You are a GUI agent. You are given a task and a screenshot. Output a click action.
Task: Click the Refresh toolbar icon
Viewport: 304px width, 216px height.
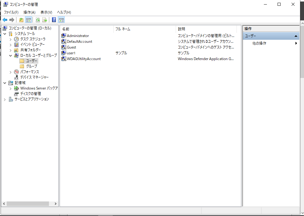point(38,20)
